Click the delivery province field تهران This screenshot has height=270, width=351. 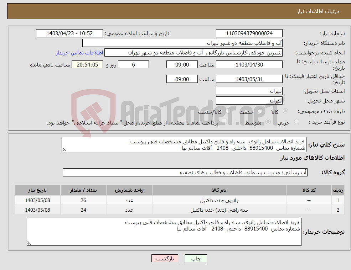coord(249,91)
